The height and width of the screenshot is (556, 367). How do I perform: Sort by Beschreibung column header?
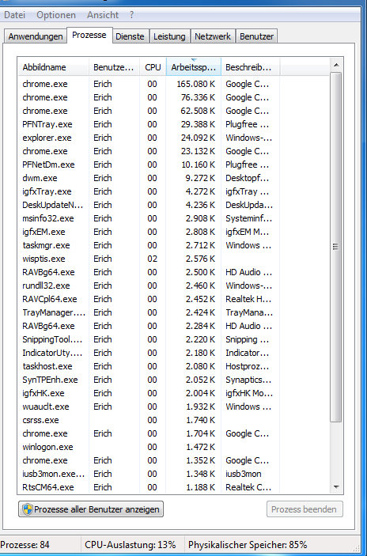click(251, 67)
